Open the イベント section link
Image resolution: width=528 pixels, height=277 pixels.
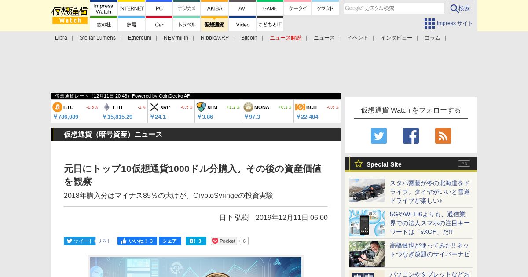point(358,38)
